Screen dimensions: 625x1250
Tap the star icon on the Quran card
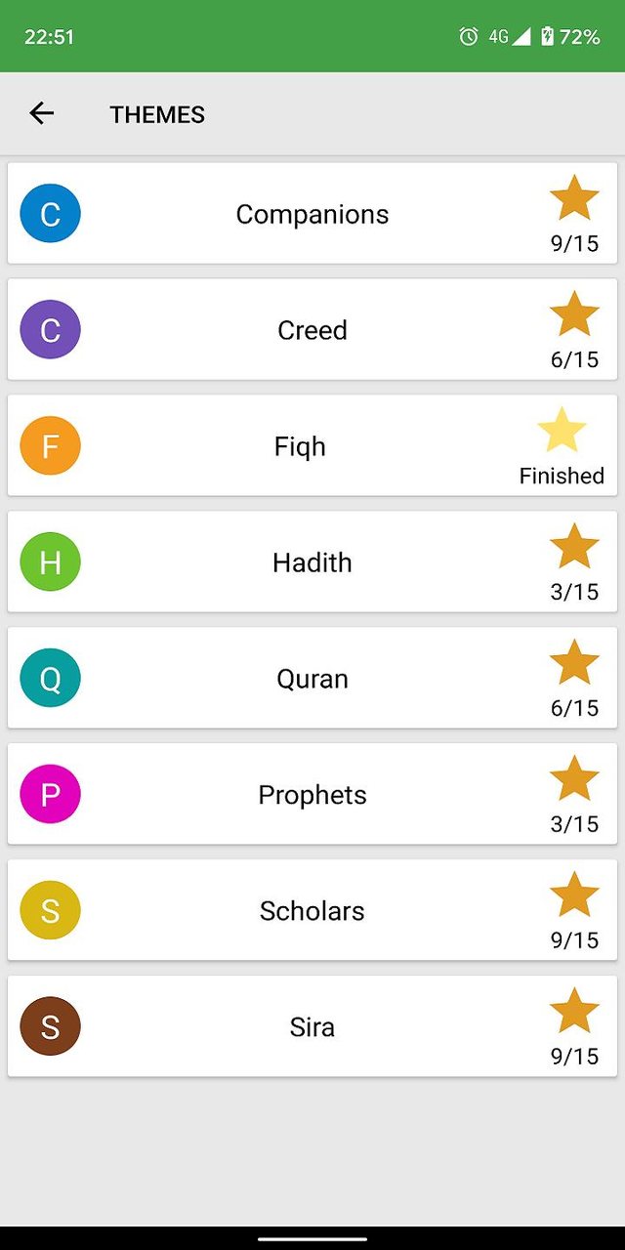coord(574,664)
